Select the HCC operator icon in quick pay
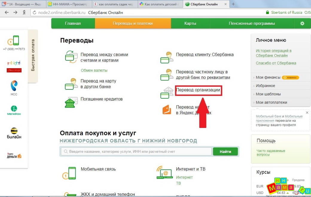This screenshot has height=197, width=311. tap(14, 86)
